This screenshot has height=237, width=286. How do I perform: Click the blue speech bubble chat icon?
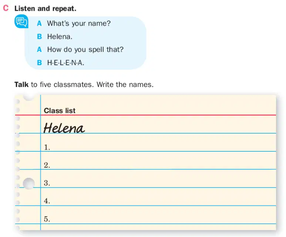tap(21, 21)
